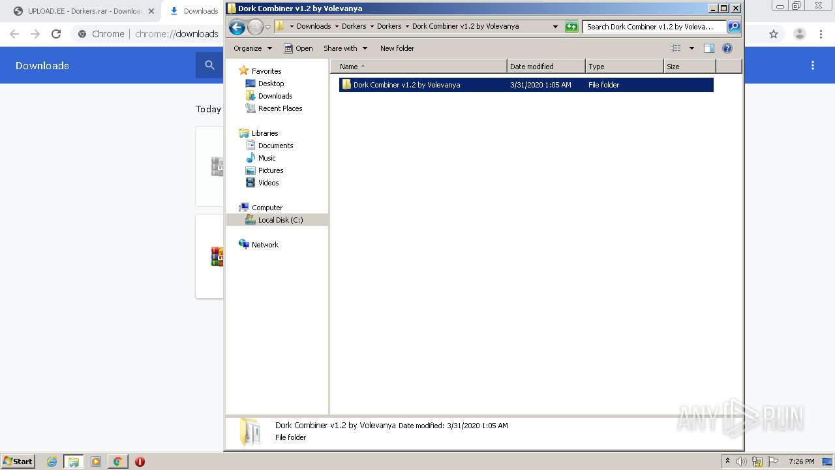The width and height of the screenshot is (835, 470).
Task: Search downloads magnifier icon in Chrome
Action: pos(209,65)
